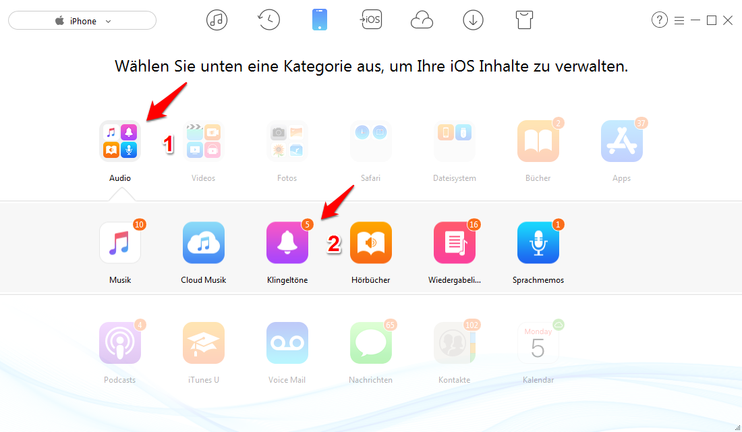This screenshot has height=432, width=742.
Task: Open Musik in the Audio submenu
Action: [119, 242]
